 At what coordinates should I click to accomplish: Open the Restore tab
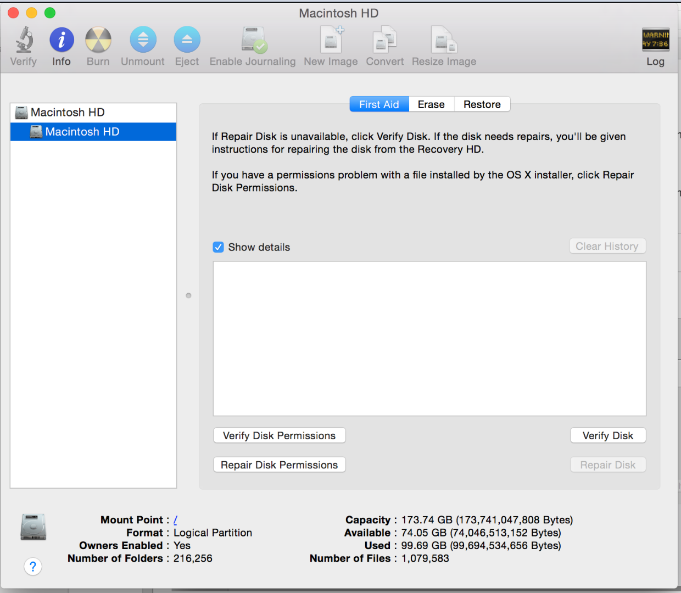482,104
